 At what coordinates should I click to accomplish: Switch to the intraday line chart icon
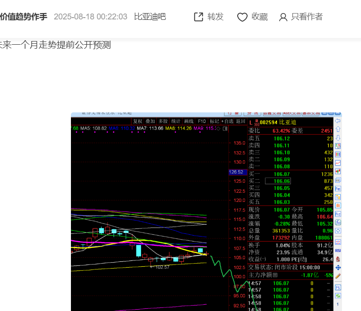click(338, 163)
